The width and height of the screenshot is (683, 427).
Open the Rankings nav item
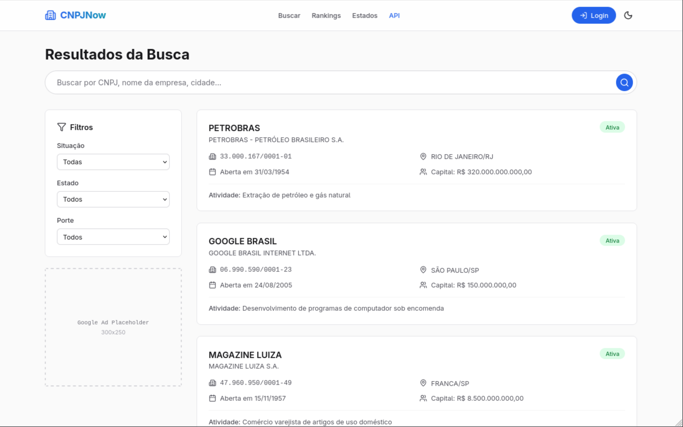click(326, 16)
